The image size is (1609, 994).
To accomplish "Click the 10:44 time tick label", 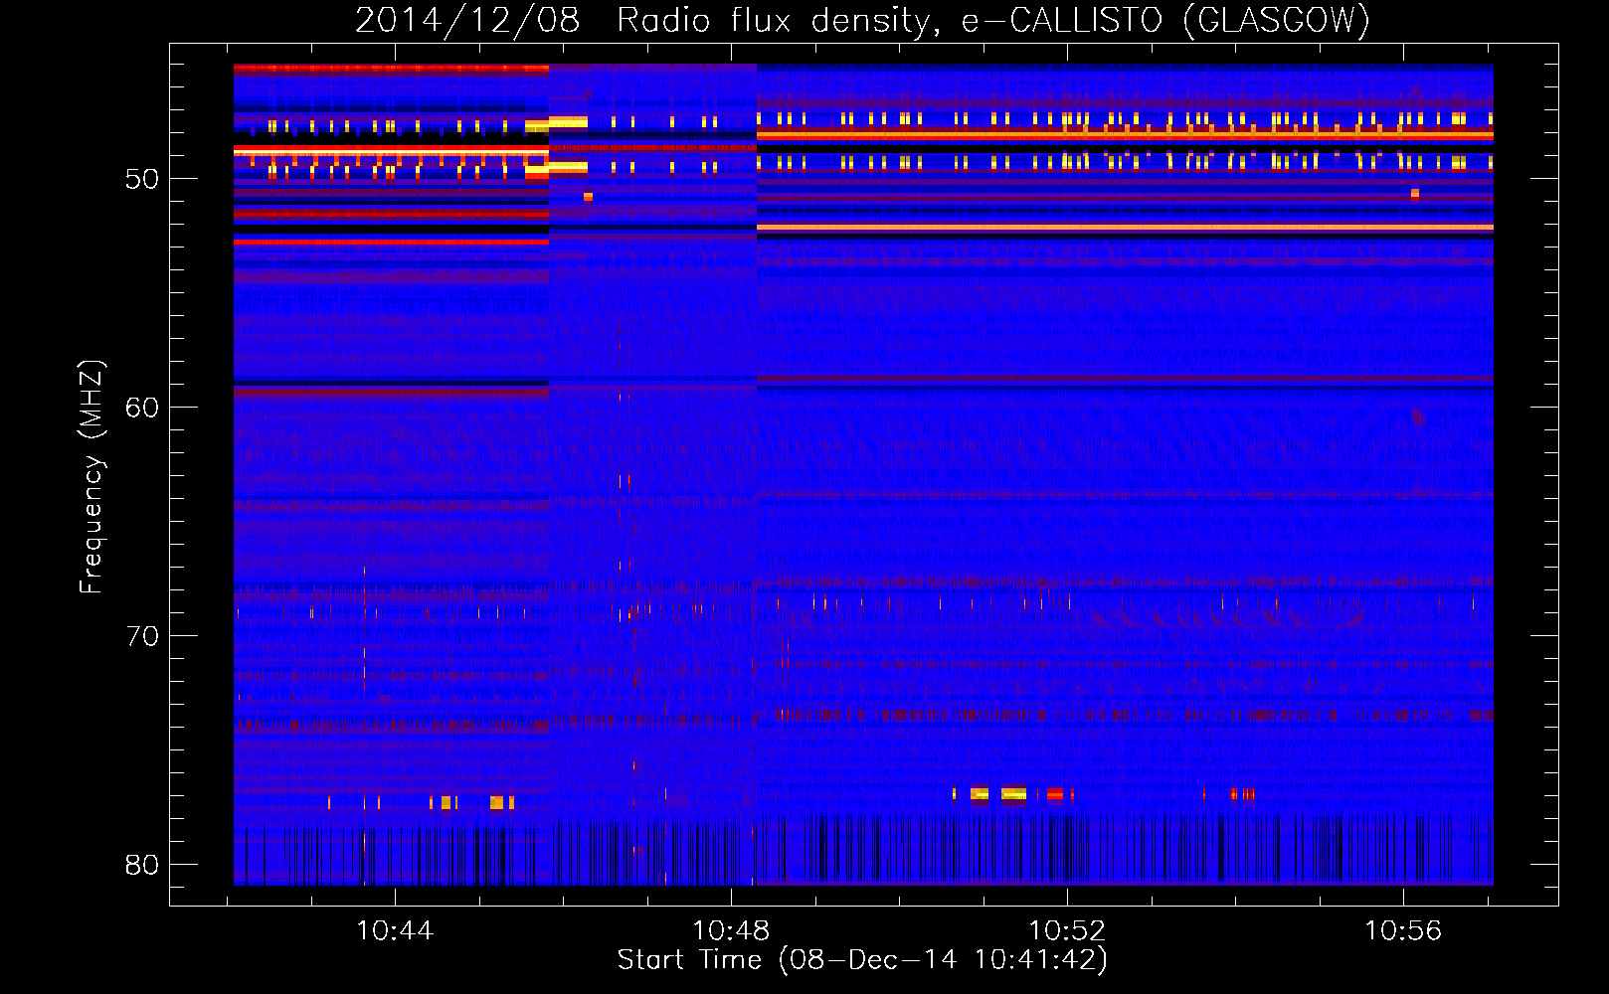I will 395,930.
